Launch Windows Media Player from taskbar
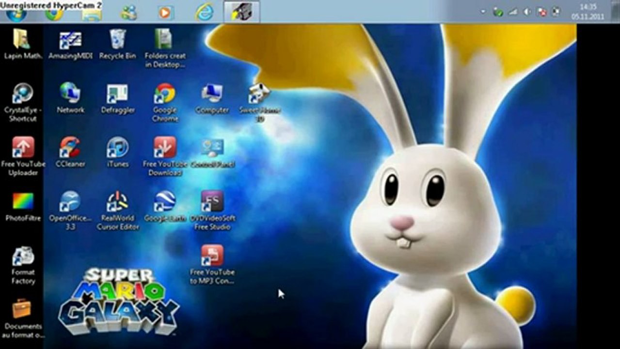 click(165, 13)
